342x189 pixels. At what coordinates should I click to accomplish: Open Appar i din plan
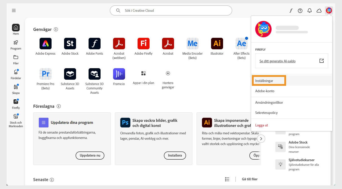[x=143, y=74]
